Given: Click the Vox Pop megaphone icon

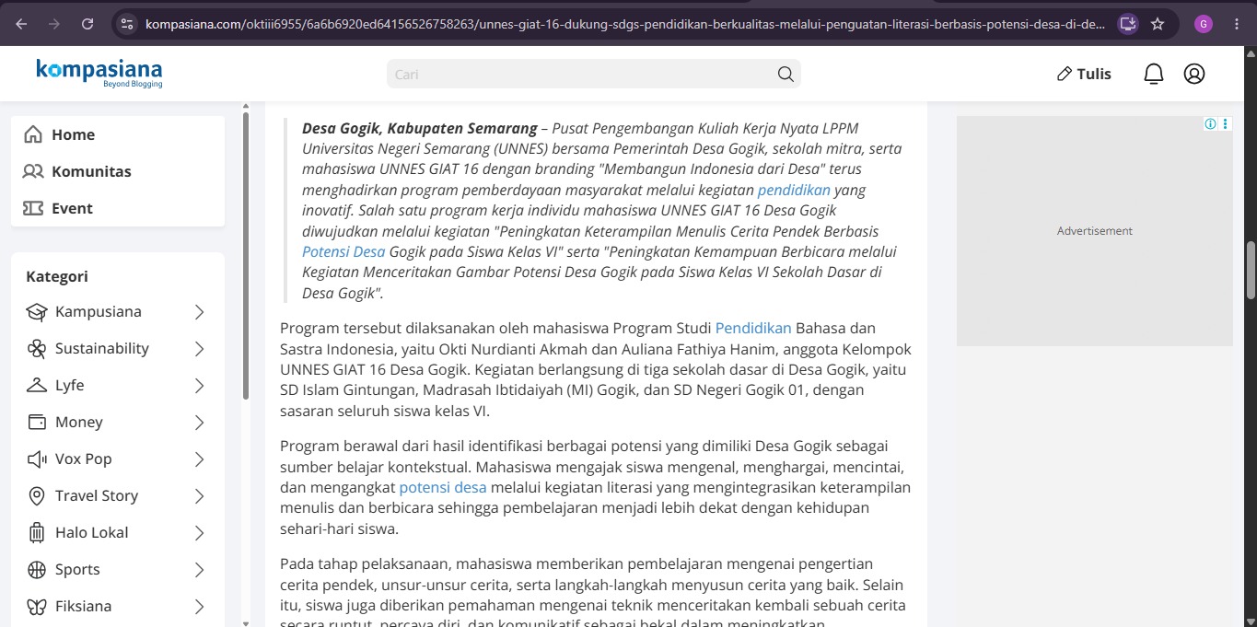Looking at the screenshot, I should [x=37, y=459].
